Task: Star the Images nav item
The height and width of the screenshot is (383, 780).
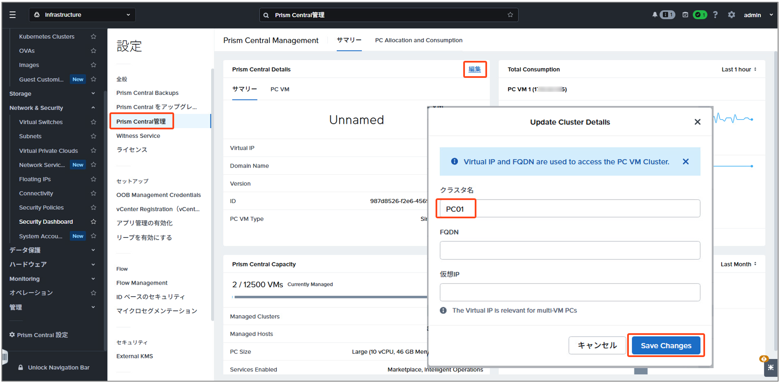Action: 93,65
